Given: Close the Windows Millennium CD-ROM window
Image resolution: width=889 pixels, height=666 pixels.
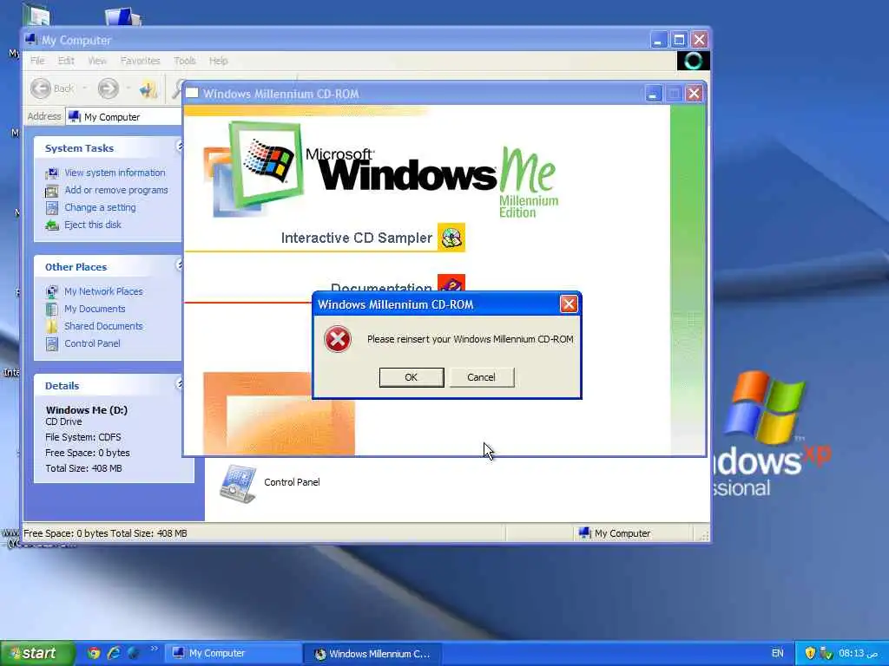Looking at the screenshot, I should click(694, 94).
